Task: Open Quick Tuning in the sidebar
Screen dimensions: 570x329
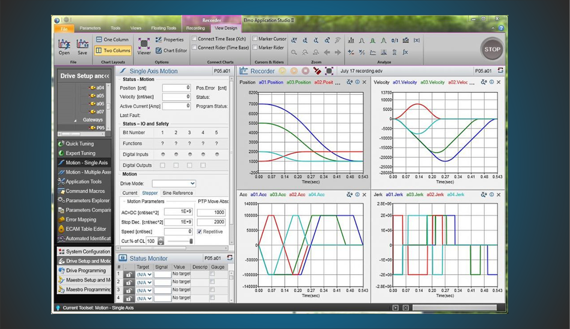Action: point(80,143)
